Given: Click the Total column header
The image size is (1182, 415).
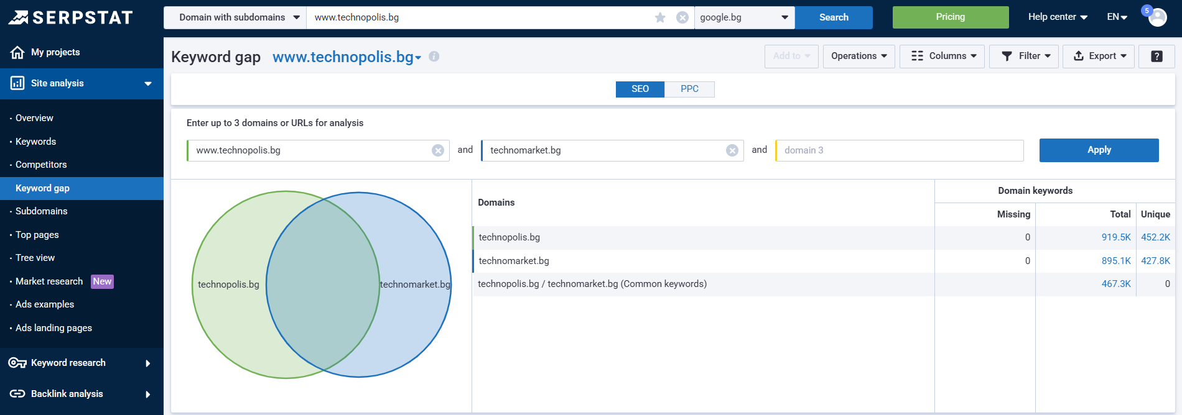Looking at the screenshot, I should coord(1120,214).
